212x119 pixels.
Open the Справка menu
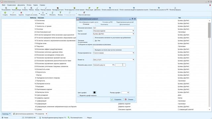pyautogui.click(x=42, y=5)
